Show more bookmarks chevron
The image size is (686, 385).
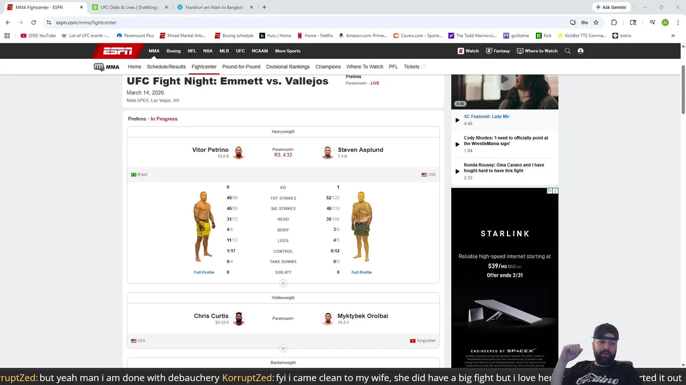[673, 35]
